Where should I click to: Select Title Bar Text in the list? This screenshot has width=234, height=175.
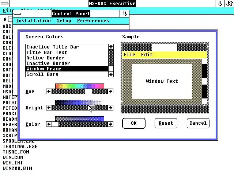(67, 52)
